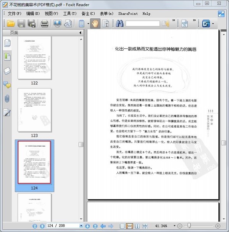Expand the second toolbar overflow chevron

(194, 20)
